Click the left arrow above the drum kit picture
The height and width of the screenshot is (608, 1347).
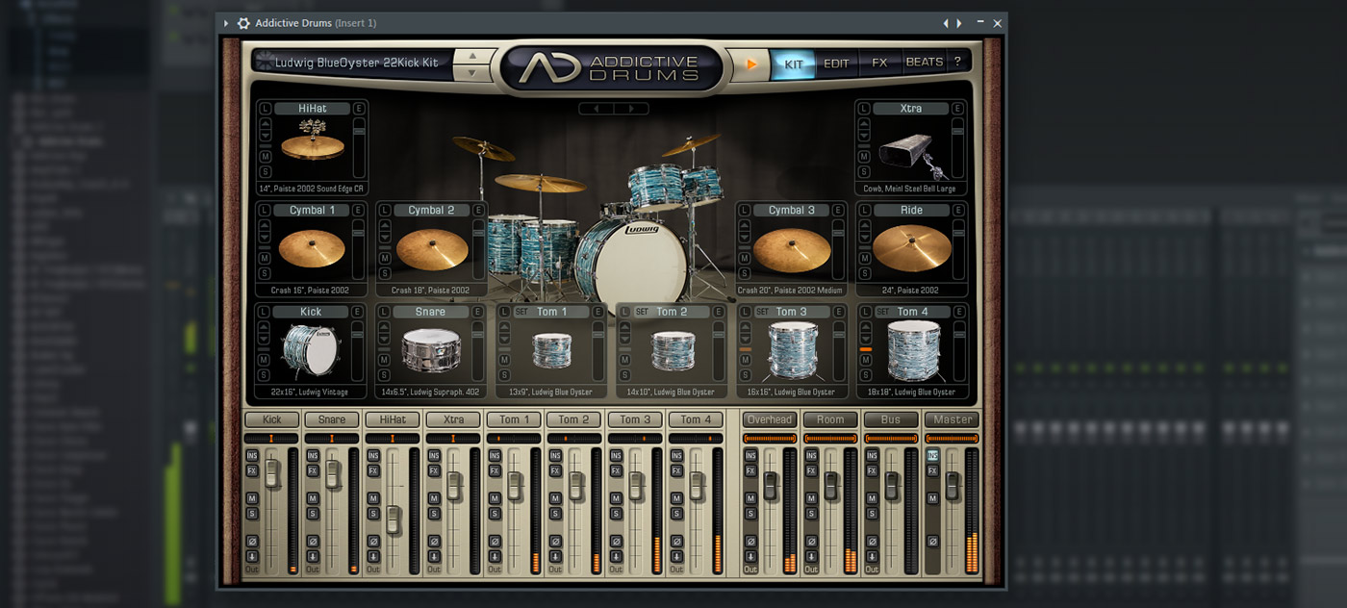[597, 109]
